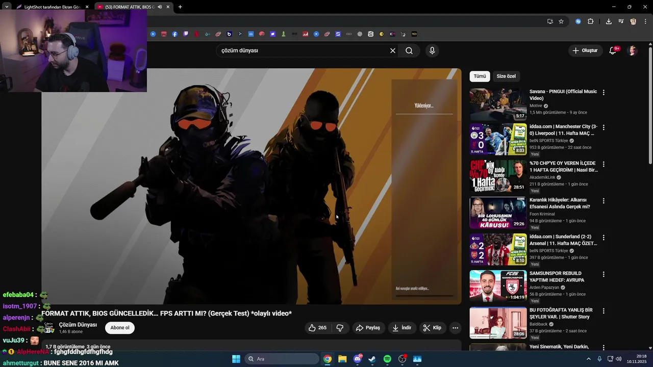This screenshot has width=653, height=367.
Task: Open options menu for %70 CHP'YE OY video
Action: pos(604,164)
